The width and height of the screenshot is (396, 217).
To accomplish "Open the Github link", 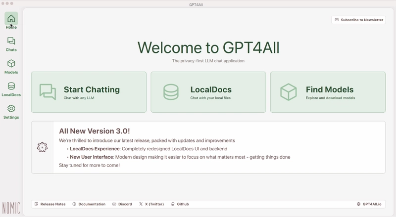I will pyautogui.click(x=180, y=204).
